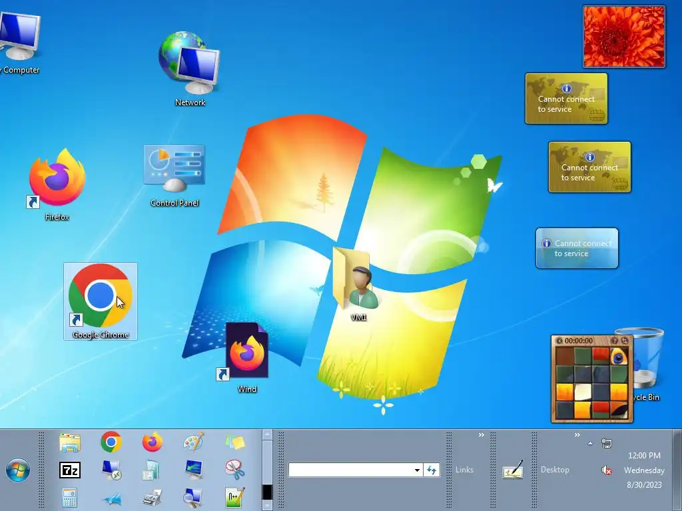Expand the Desktop toolbar chevron

(x=577, y=435)
